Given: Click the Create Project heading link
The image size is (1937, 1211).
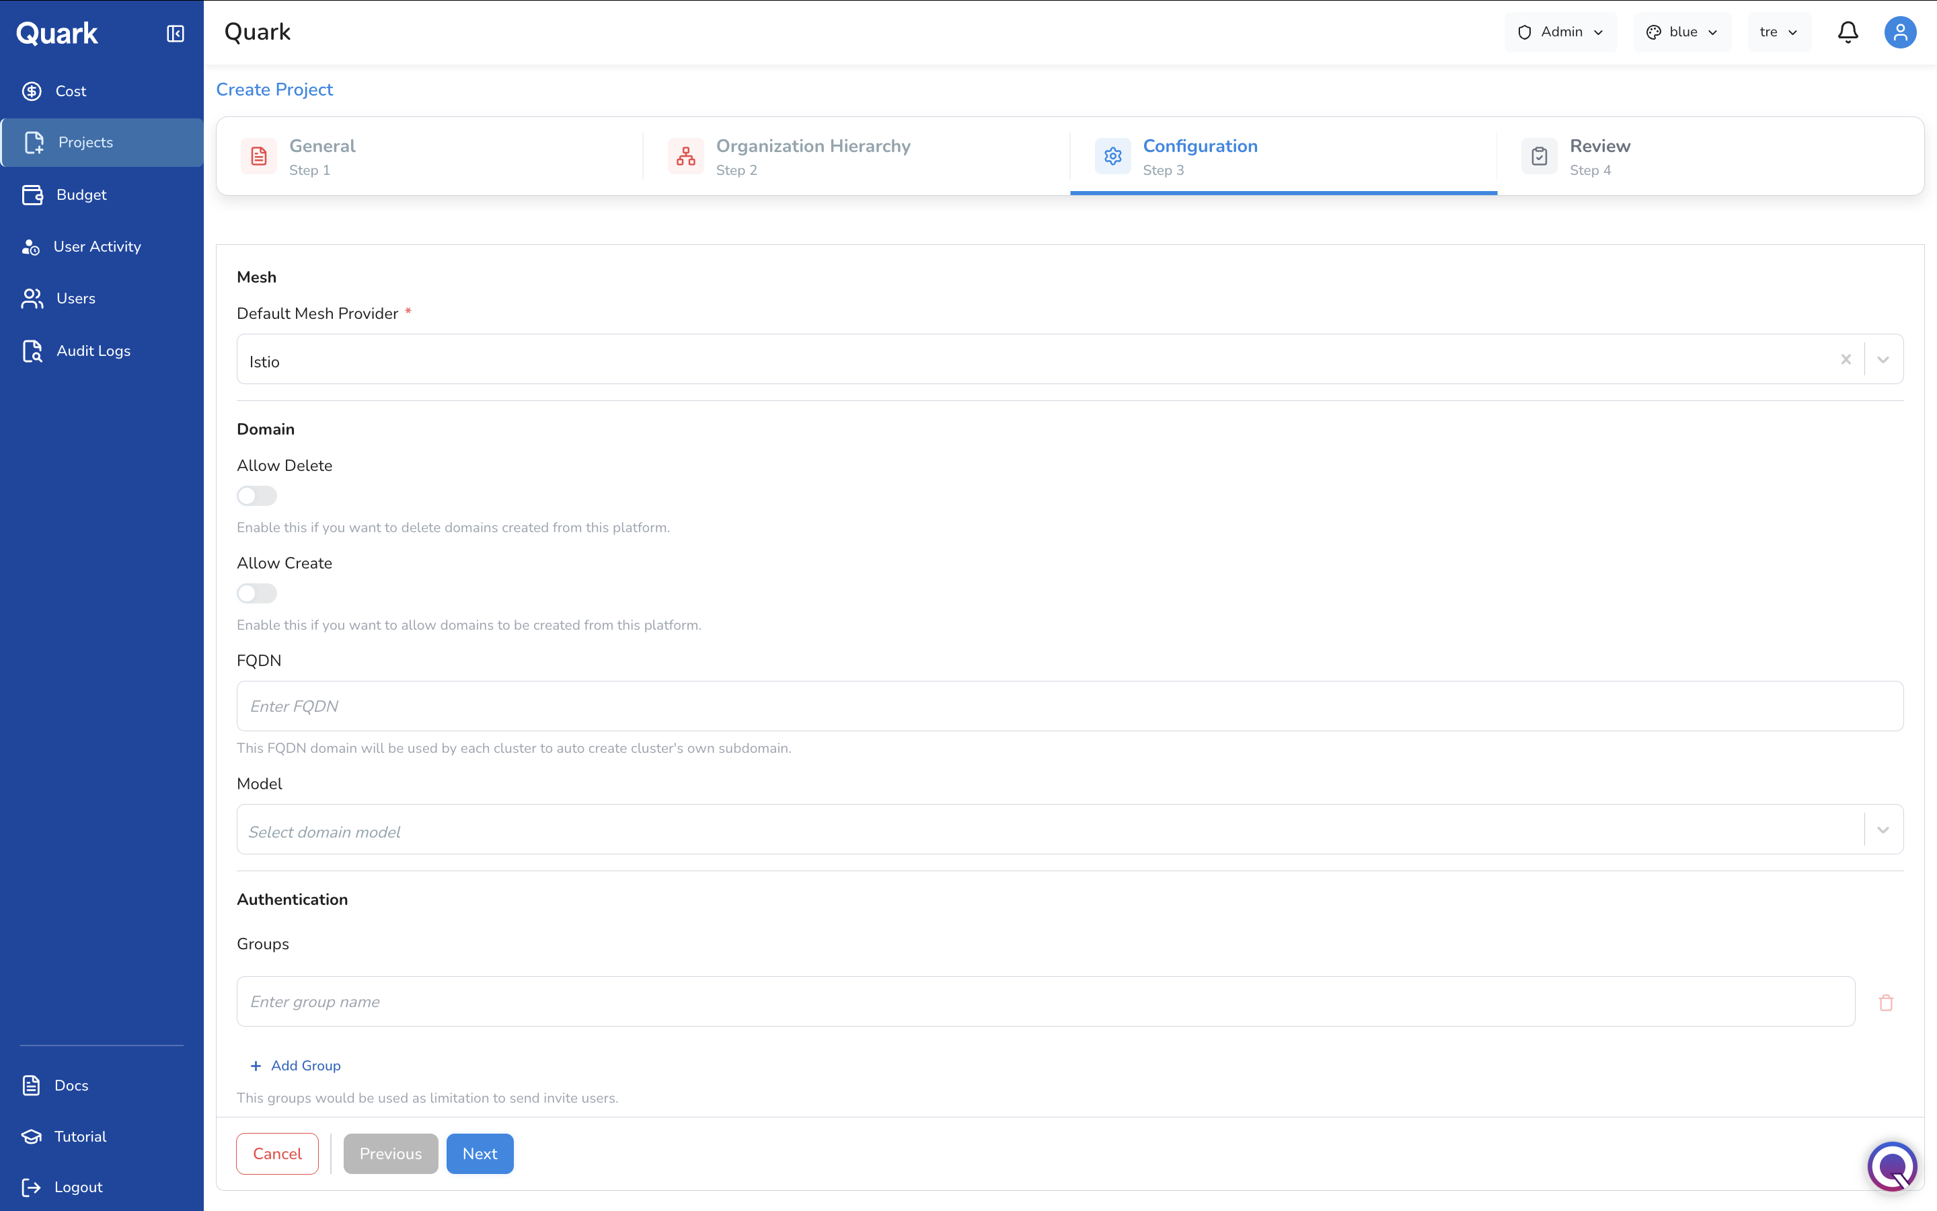Looking at the screenshot, I should [274, 89].
